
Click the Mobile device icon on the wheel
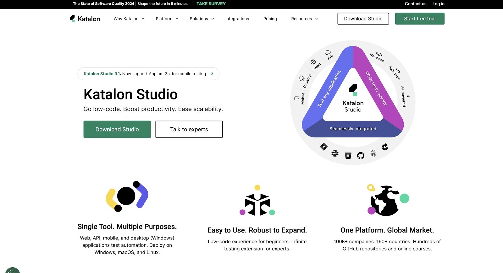[297, 98]
